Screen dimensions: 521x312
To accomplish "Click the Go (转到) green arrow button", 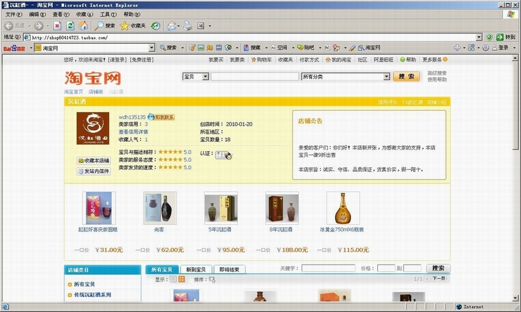I will 506,37.
